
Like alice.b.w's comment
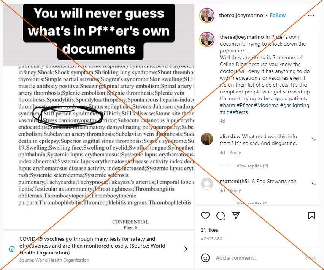(314, 139)
